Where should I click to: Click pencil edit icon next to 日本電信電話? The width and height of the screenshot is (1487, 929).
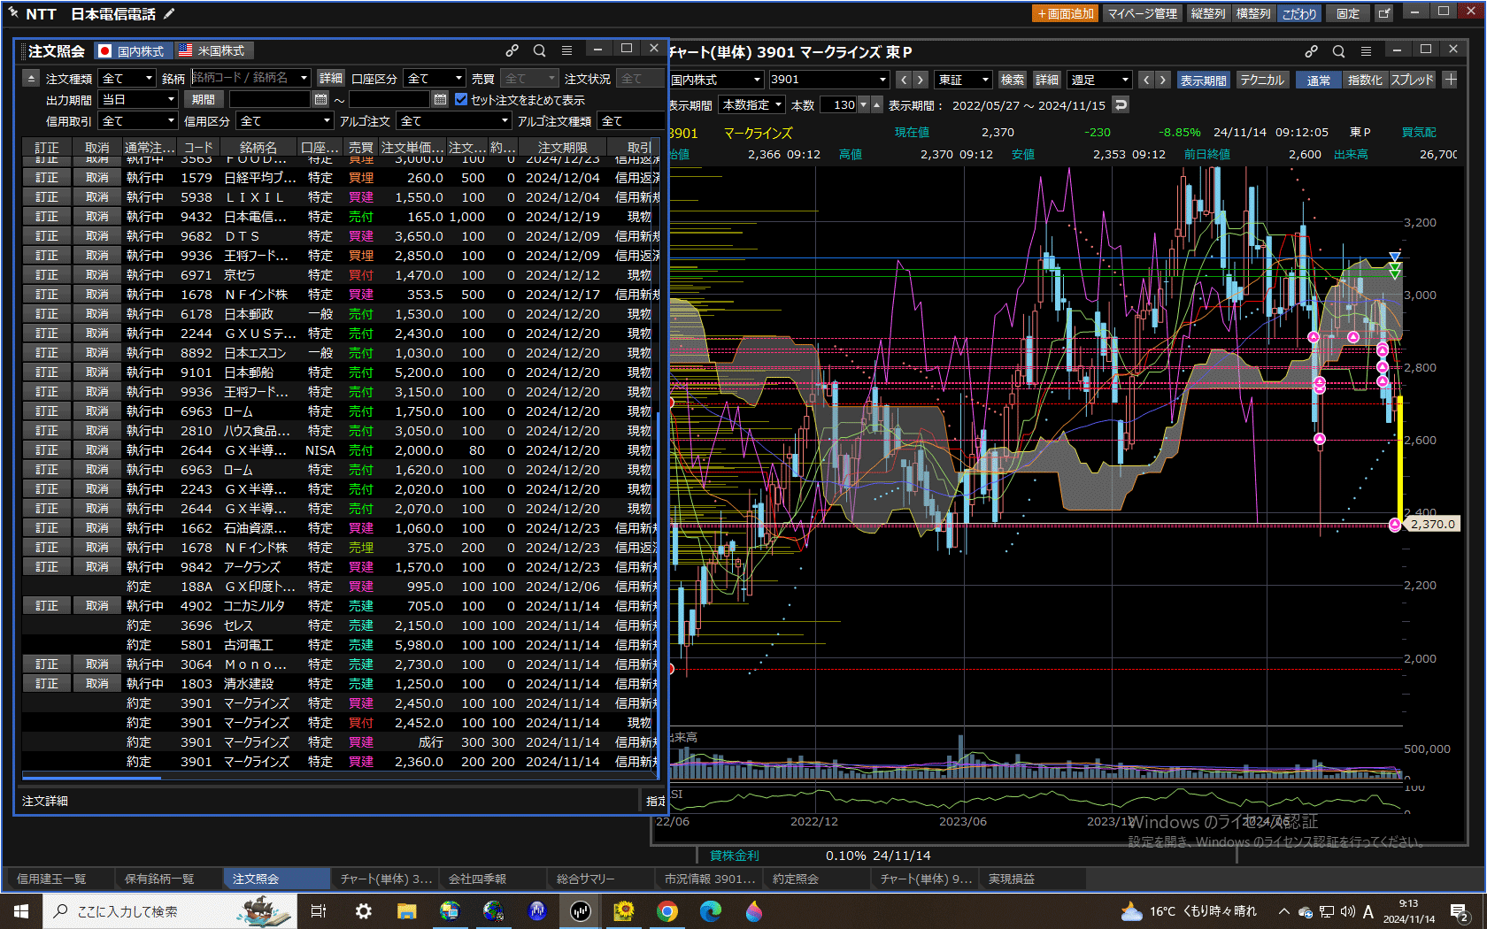[x=169, y=13]
